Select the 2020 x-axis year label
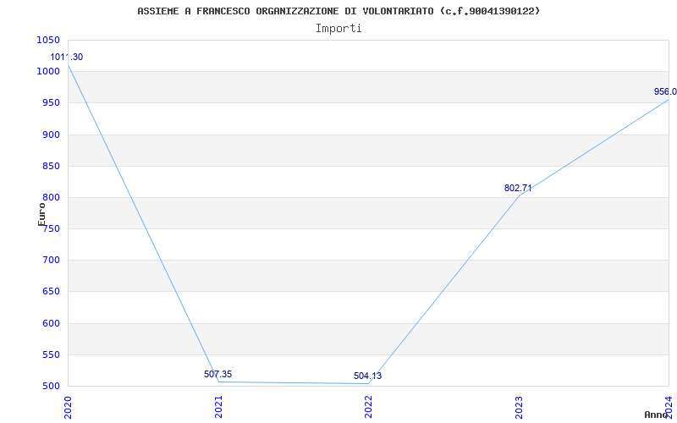677x423 pixels. (x=68, y=408)
